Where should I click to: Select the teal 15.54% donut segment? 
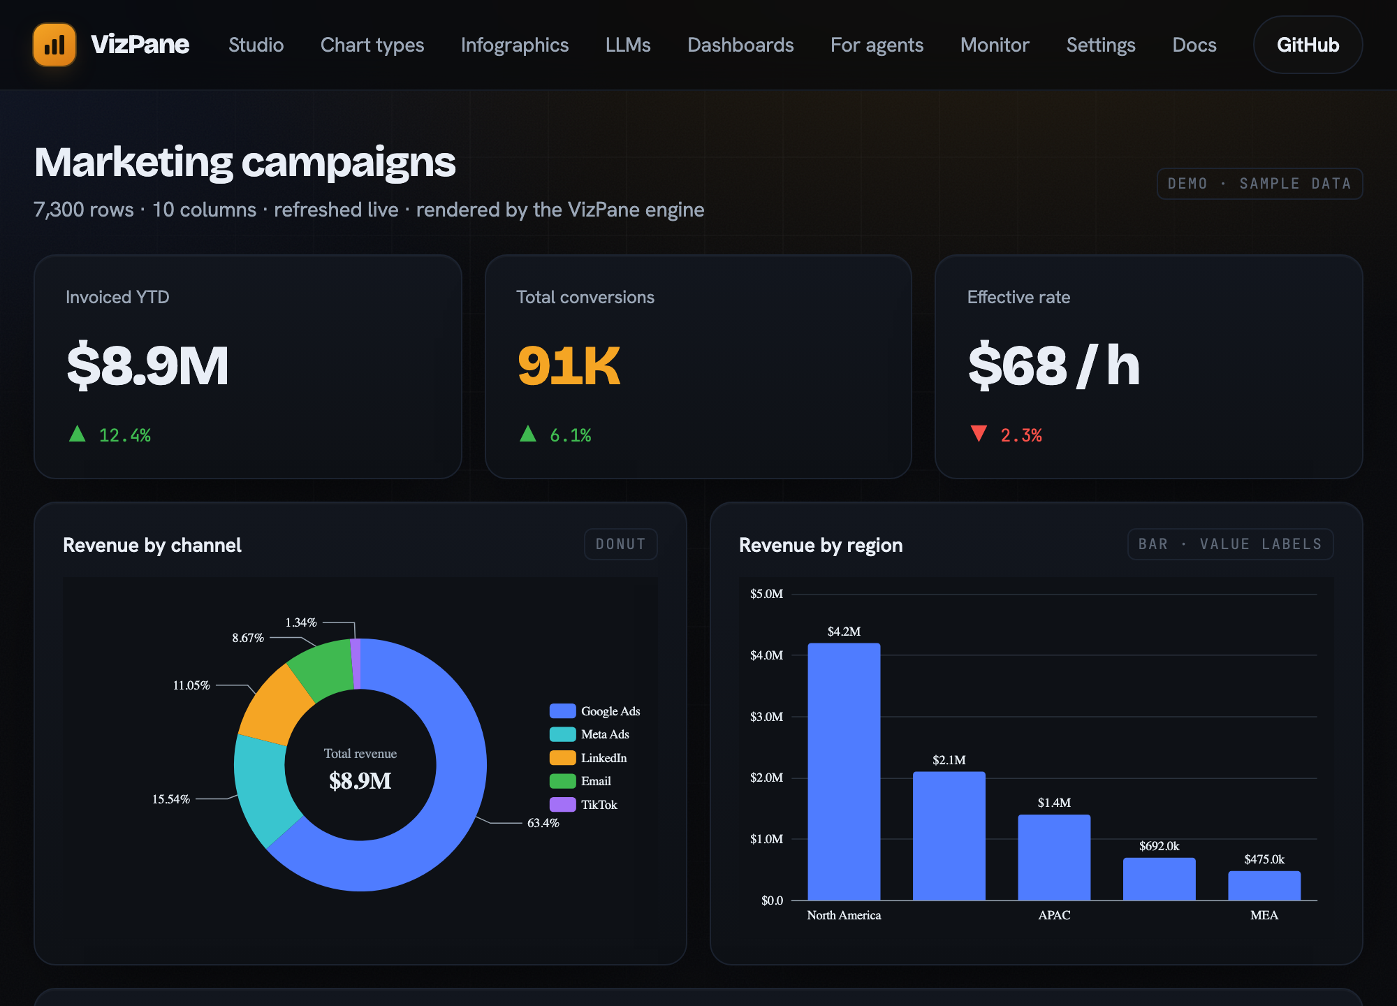point(263,789)
